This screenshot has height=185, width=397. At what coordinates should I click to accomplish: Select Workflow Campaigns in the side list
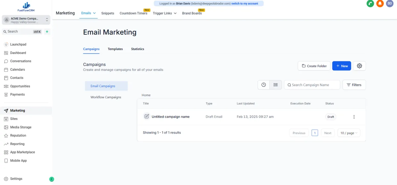(106, 97)
